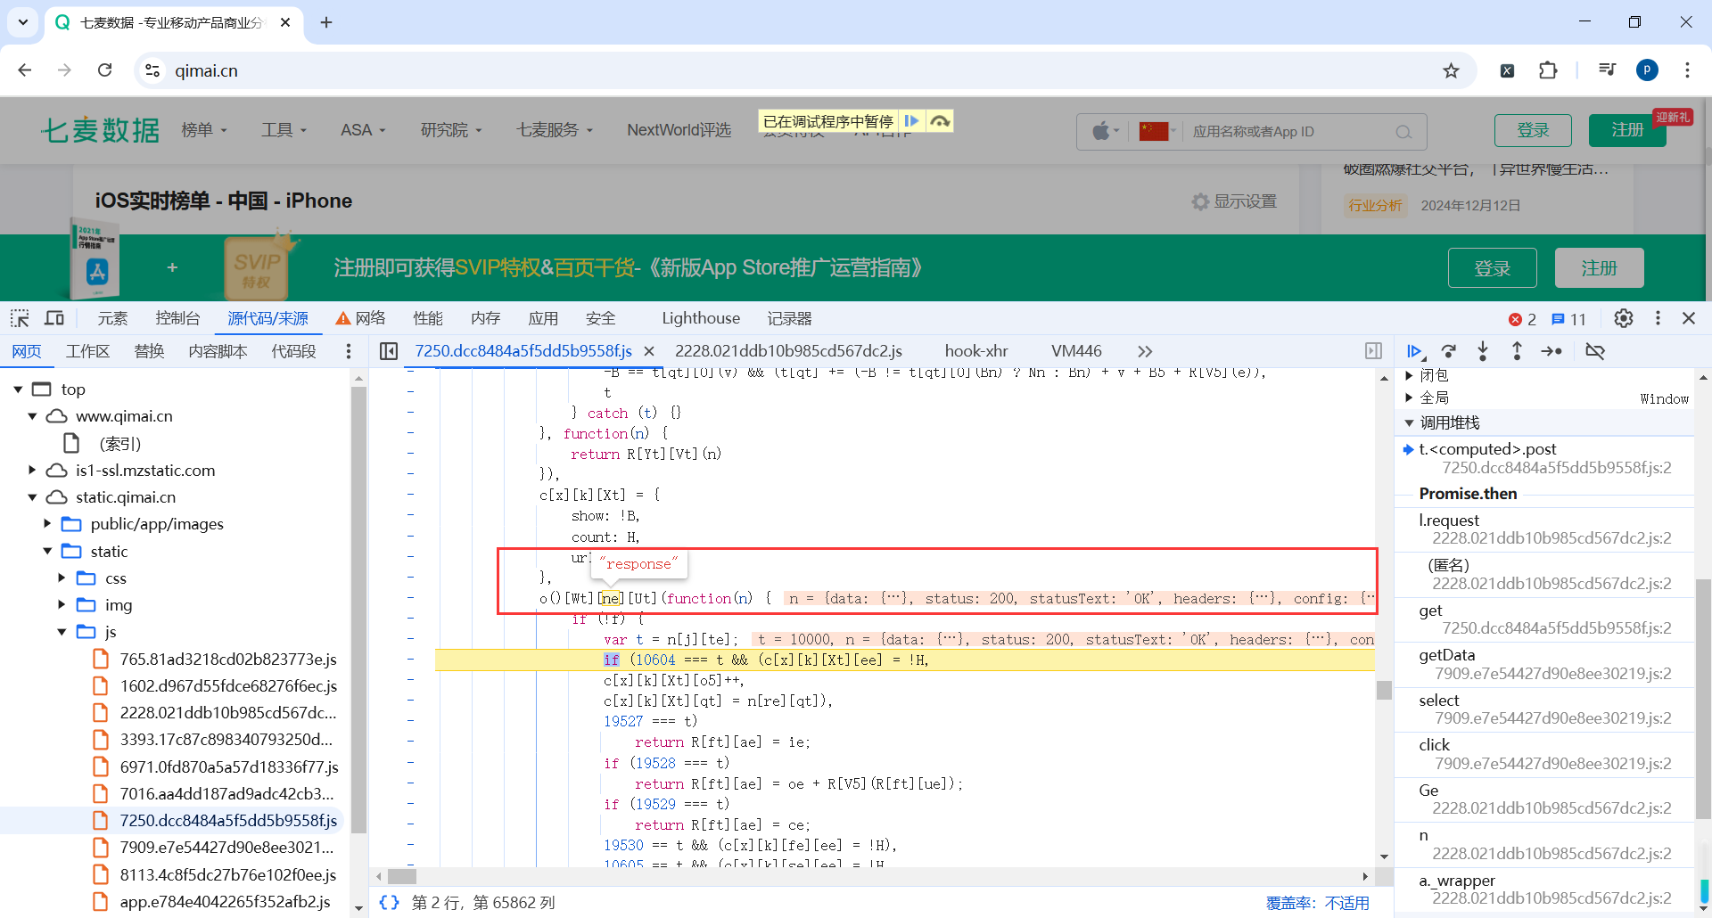Open the media control icon in Chrome toolbar
The height and width of the screenshot is (918, 1712).
(x=1607, y=70)
